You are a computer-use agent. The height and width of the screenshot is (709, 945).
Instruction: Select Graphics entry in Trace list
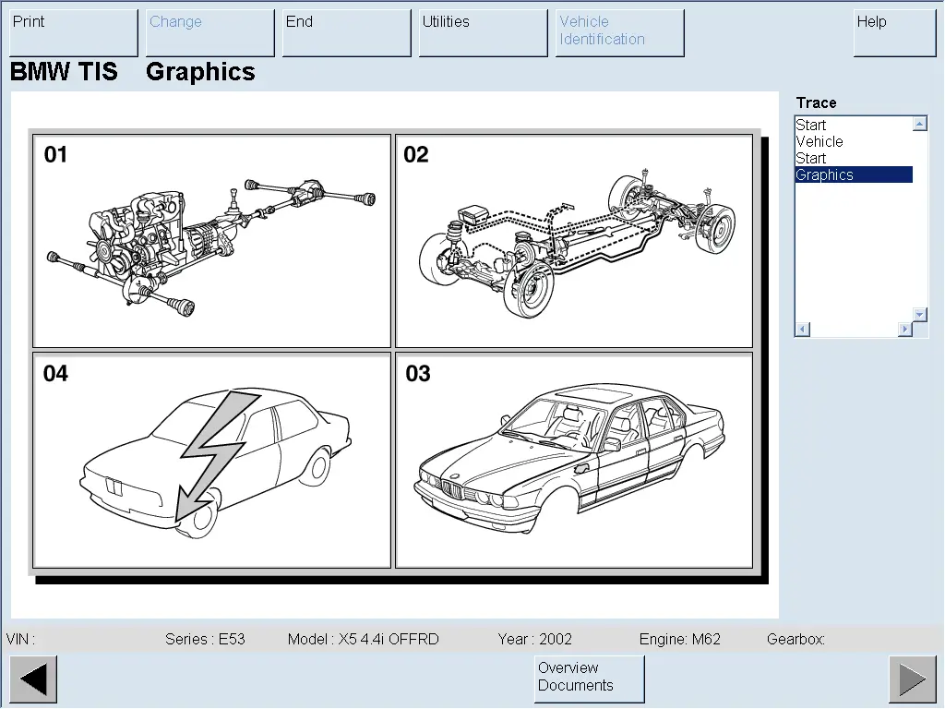[x=825, y=175]
